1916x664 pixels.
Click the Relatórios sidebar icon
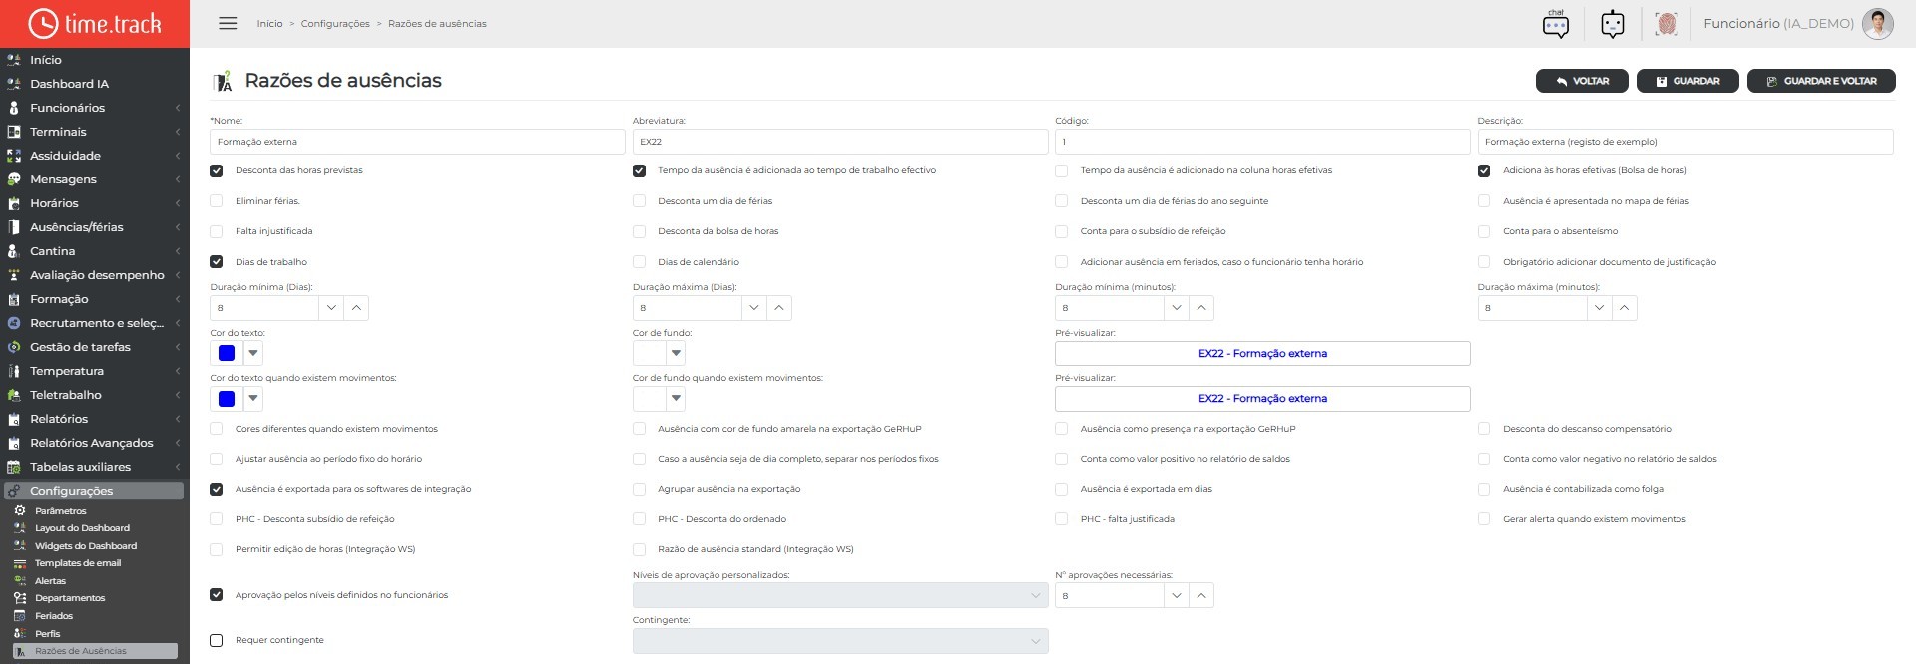coord(14,419)
